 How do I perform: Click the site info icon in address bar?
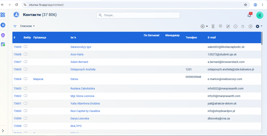[25, 5]
